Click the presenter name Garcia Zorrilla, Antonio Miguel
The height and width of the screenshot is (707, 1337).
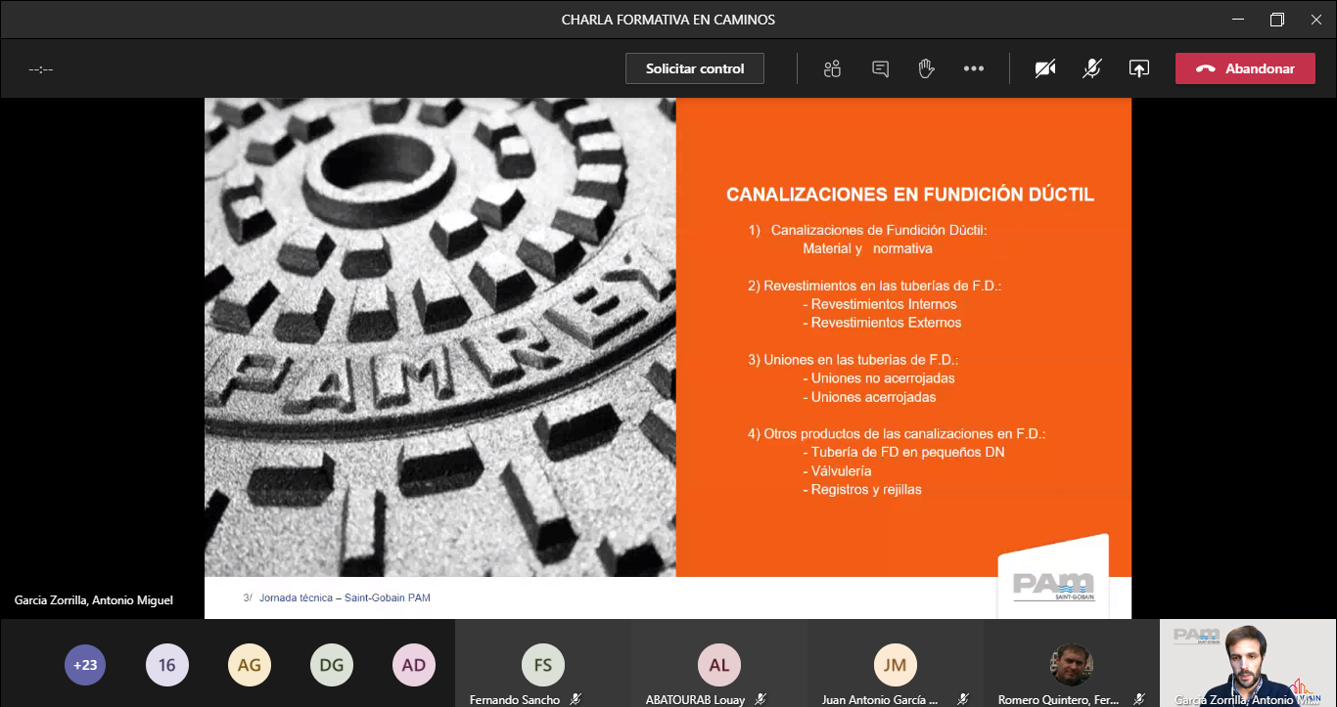click(94, 600)
